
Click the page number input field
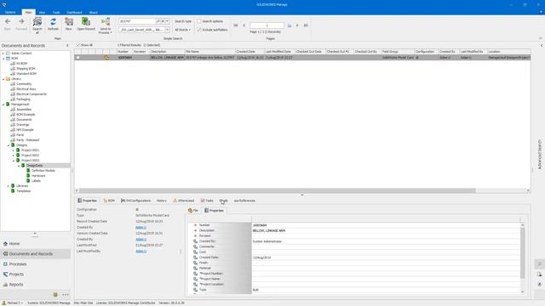(267, 25)
